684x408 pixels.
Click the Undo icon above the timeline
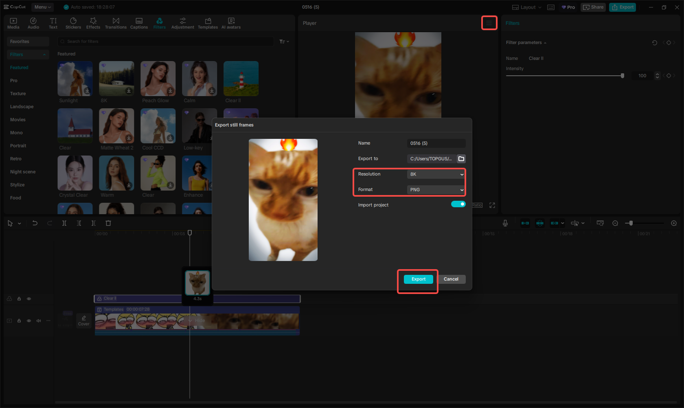coord(35,223)
